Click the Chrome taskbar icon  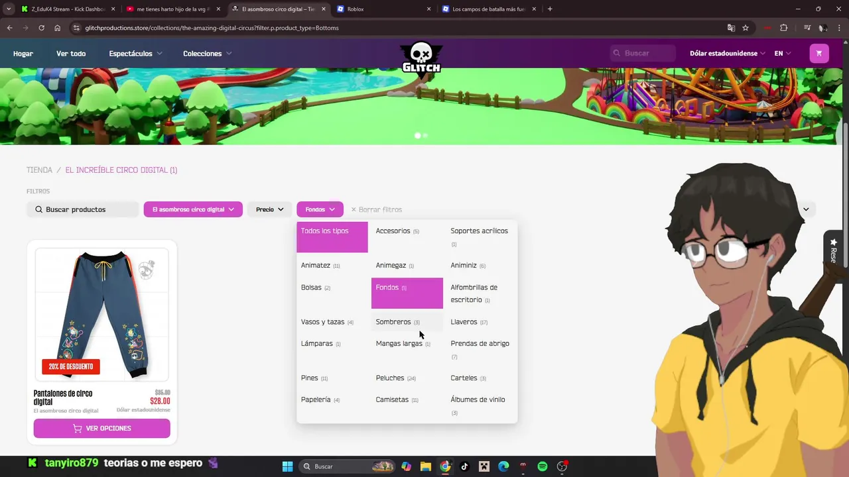coord(445,466)
